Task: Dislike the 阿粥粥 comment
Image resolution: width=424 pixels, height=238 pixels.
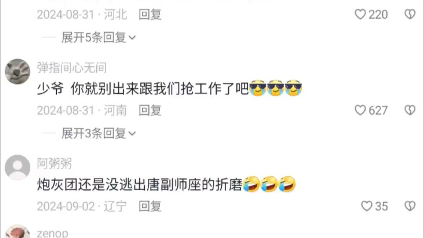Action: point(410,206)
